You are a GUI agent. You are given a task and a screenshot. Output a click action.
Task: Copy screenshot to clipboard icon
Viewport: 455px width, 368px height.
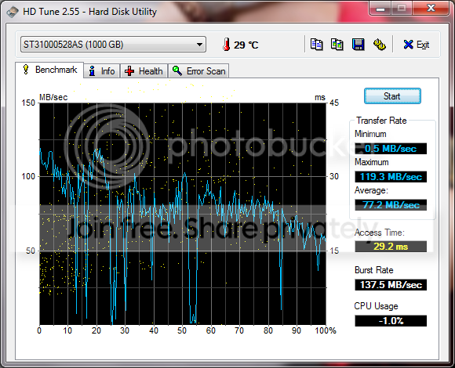337,45
